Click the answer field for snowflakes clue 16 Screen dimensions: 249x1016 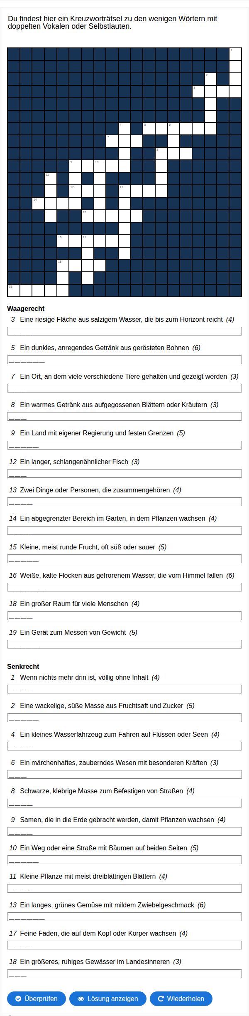click(124, 587)
